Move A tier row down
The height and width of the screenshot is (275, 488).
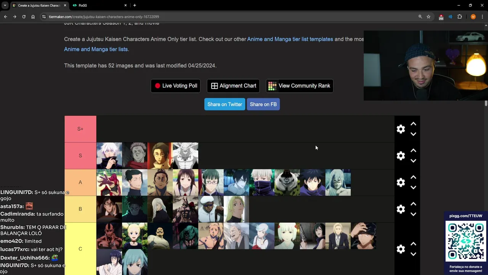413,188
